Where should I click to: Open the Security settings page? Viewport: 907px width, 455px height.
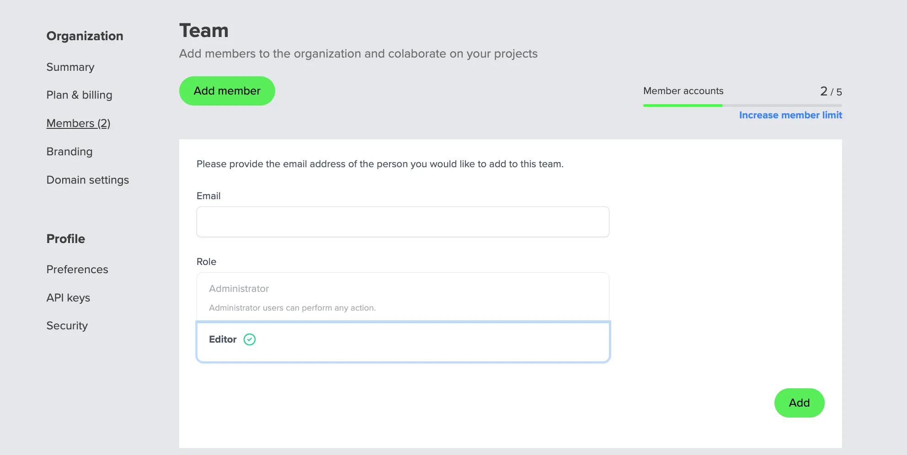pyautogui.click(x=67, y=326)
